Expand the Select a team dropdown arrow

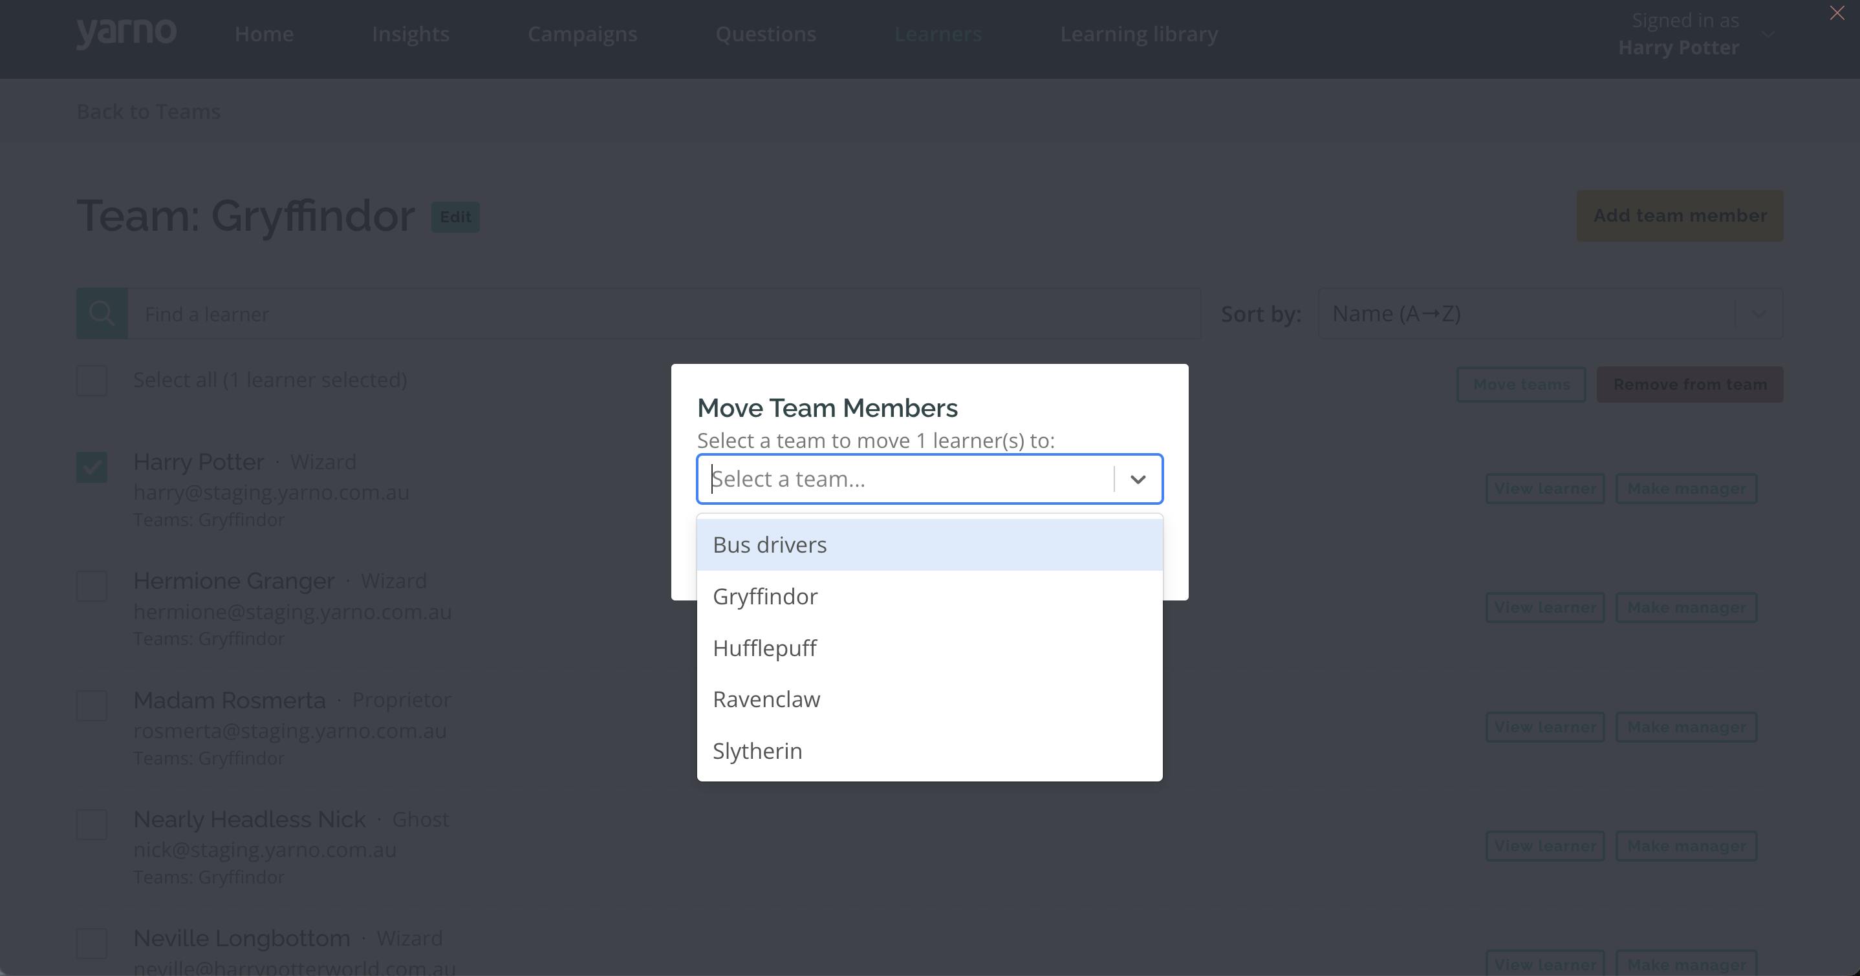pos(1138,478)
